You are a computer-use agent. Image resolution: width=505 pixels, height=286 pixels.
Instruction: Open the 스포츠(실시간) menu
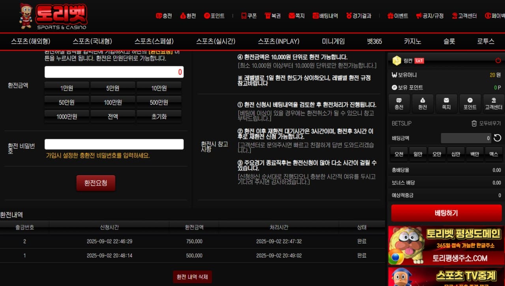[216, 41]
